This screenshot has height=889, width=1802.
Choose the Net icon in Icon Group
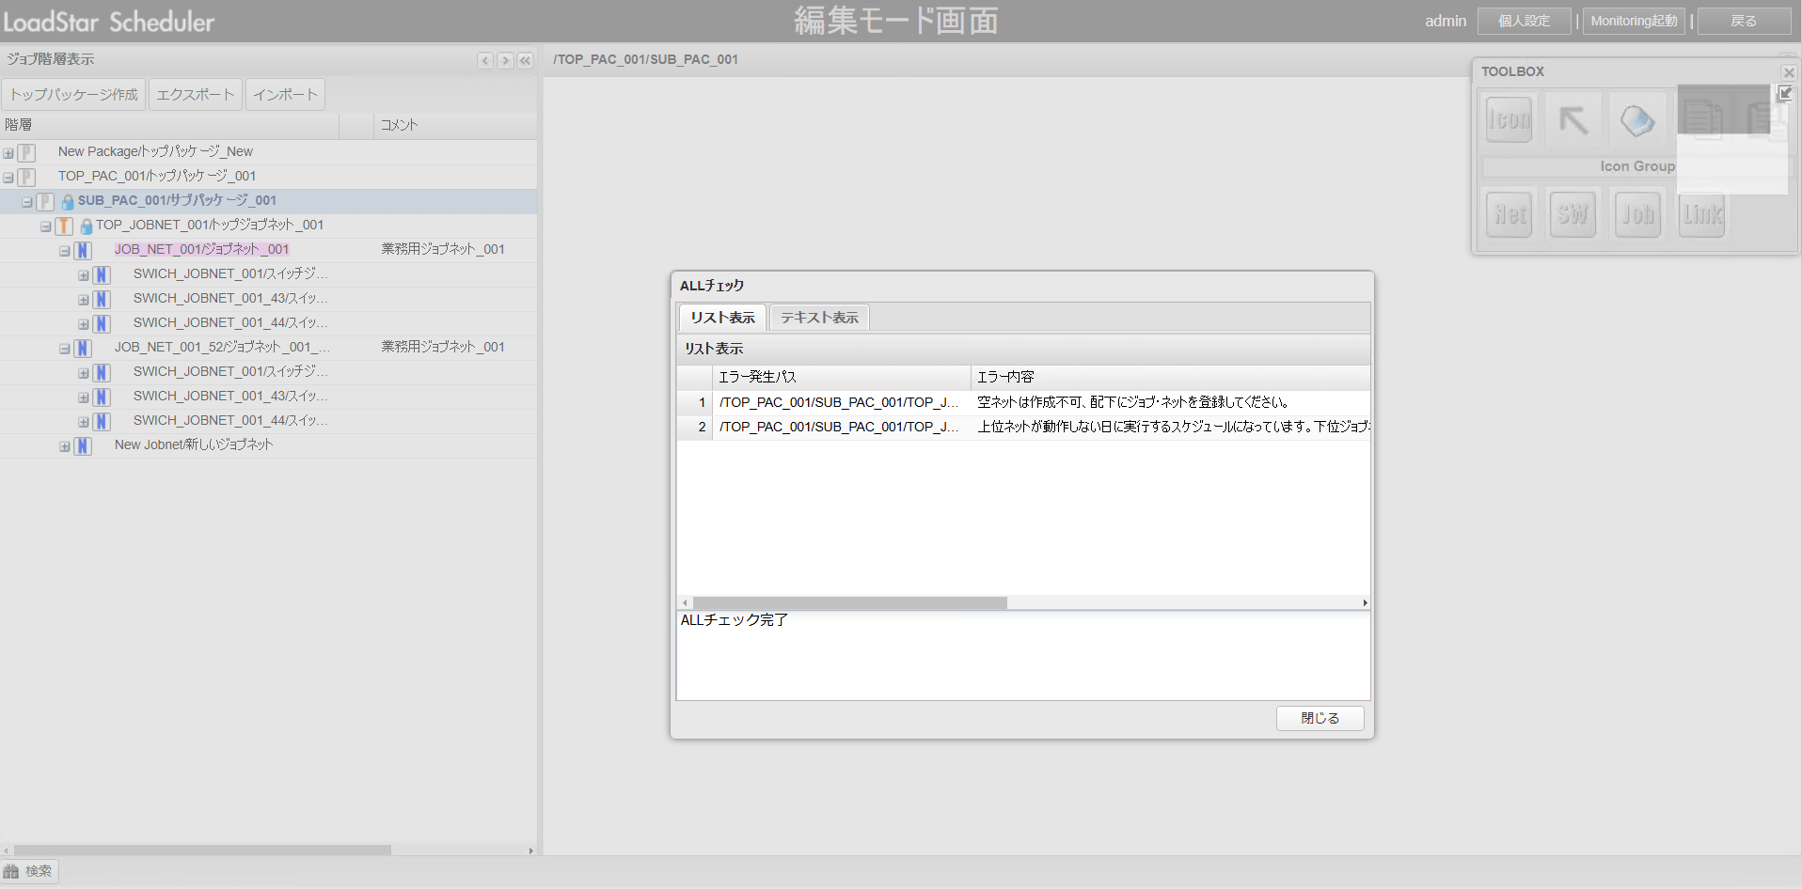[x=1510, y=214]
